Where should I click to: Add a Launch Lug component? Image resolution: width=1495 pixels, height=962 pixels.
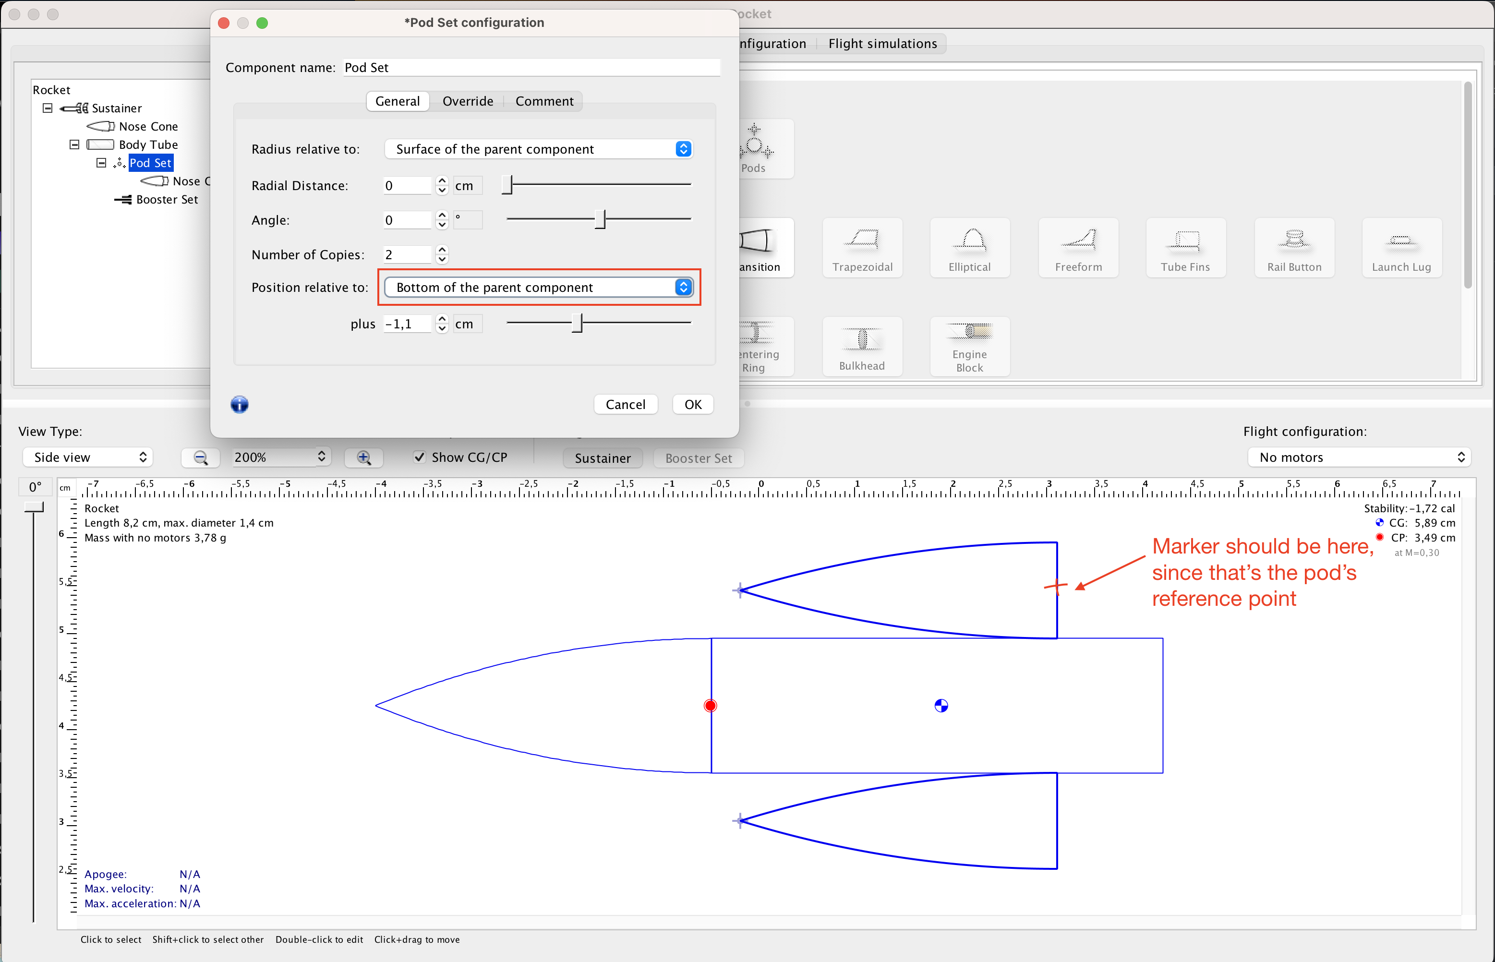[1401, 248]
